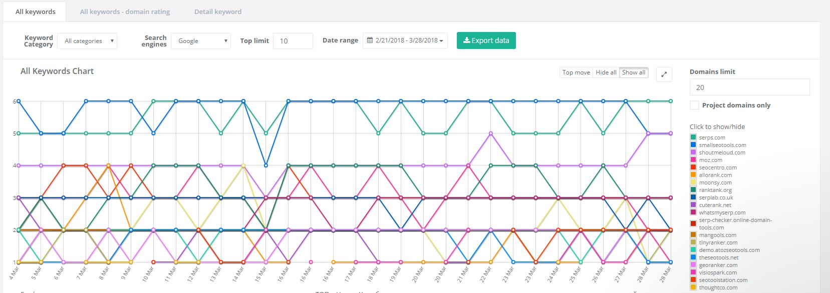The width and height of the screenshot is (830, 293).
Task: Hide theseotools.net series in legend
Action: point(715,257)
